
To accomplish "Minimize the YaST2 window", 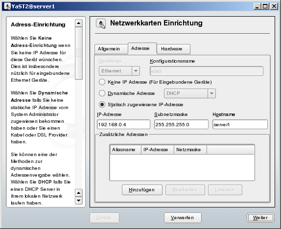I will tap(257, 6).
